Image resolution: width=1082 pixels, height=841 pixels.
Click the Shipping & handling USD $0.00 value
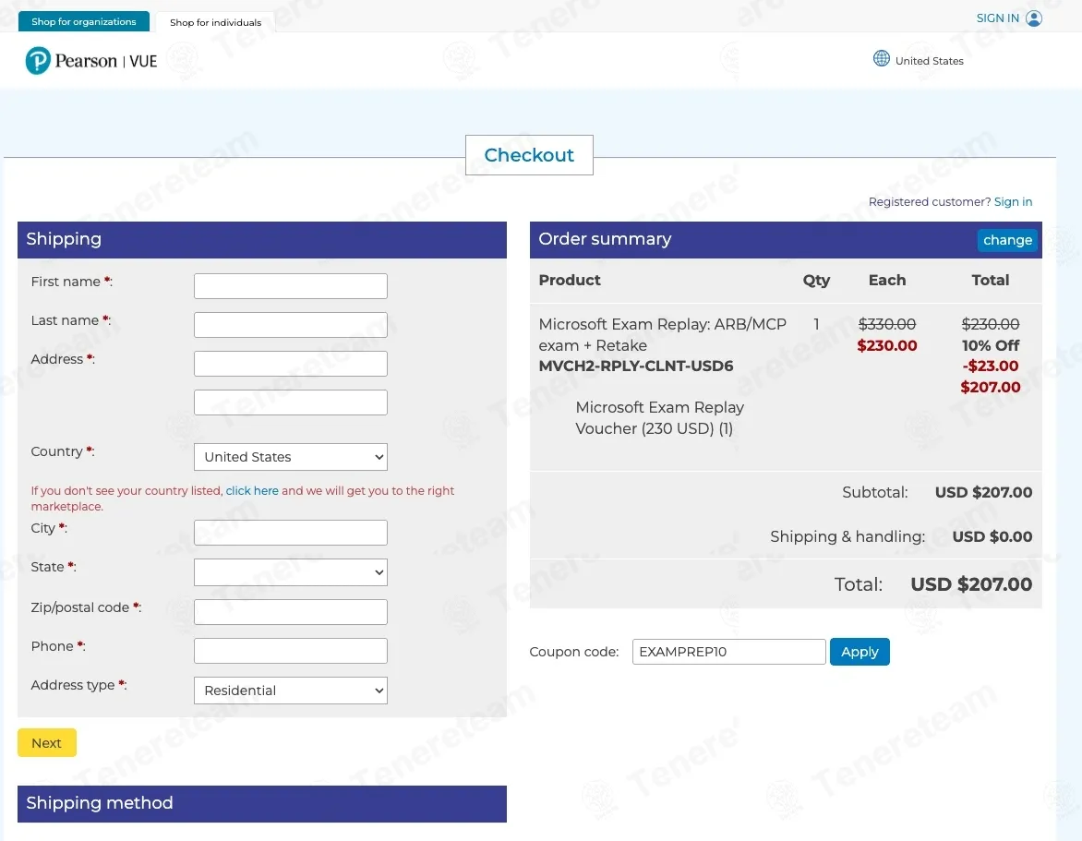(992, 536)
